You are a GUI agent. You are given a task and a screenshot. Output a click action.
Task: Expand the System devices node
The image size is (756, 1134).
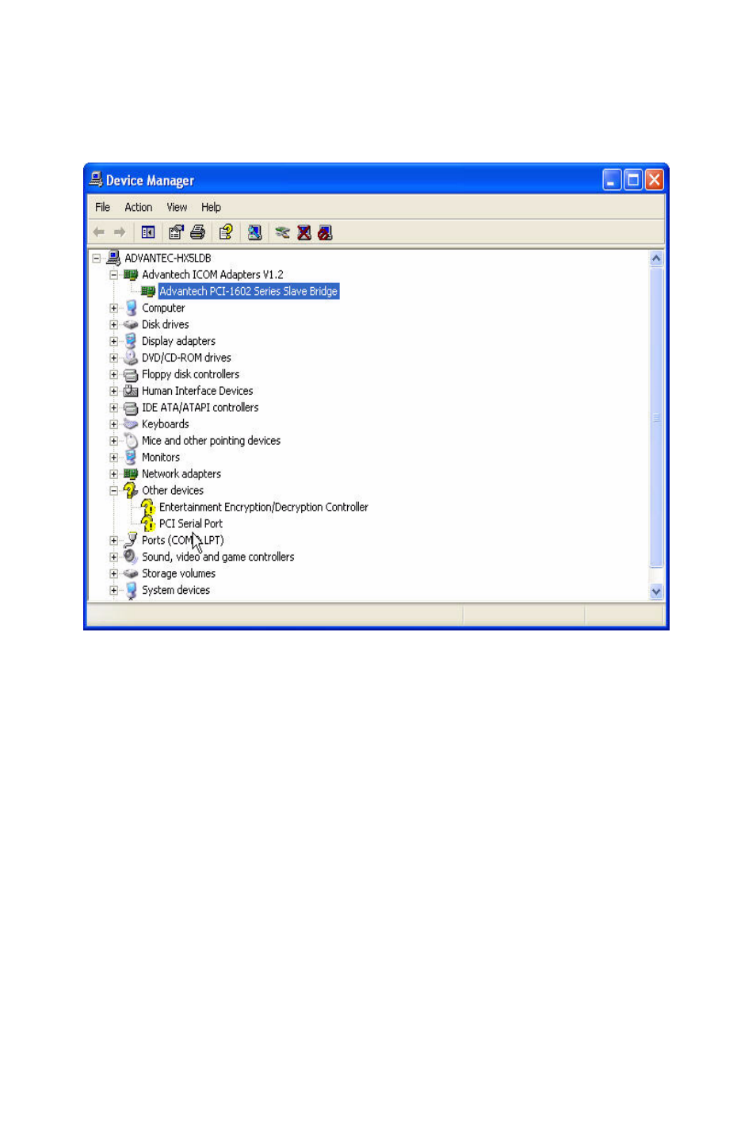click(114, 591)
